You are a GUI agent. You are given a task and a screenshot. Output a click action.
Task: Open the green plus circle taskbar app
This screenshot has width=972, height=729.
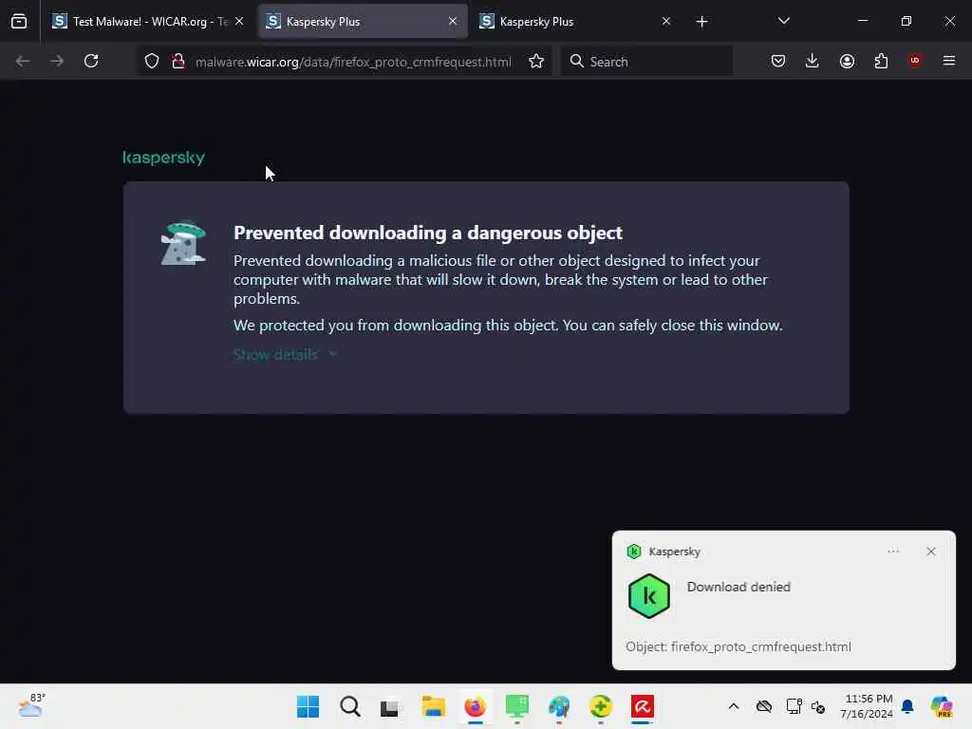pos(601,706)
